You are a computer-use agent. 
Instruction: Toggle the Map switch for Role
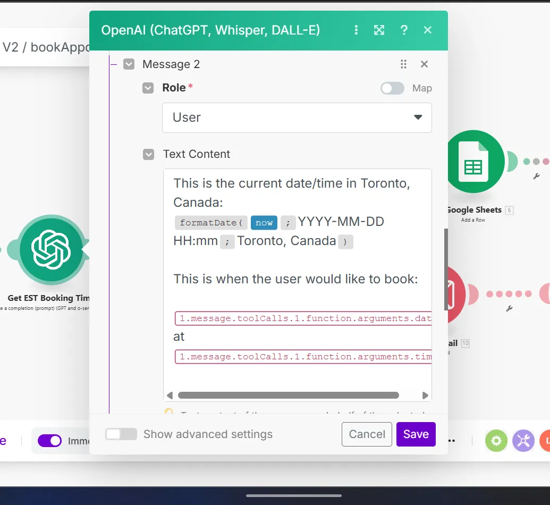coord(392,88)
